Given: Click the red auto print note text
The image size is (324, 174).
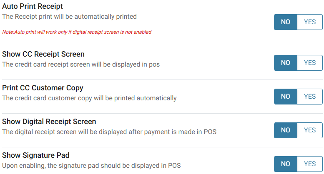Looking at the screenshot, I should click(x=77, y=32).
